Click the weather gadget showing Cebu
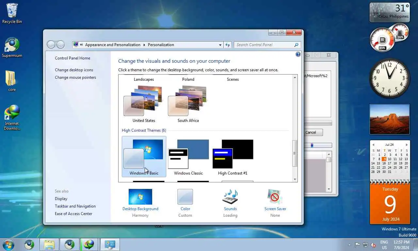This screenshot has height=251, width=418. click(389, 12)
